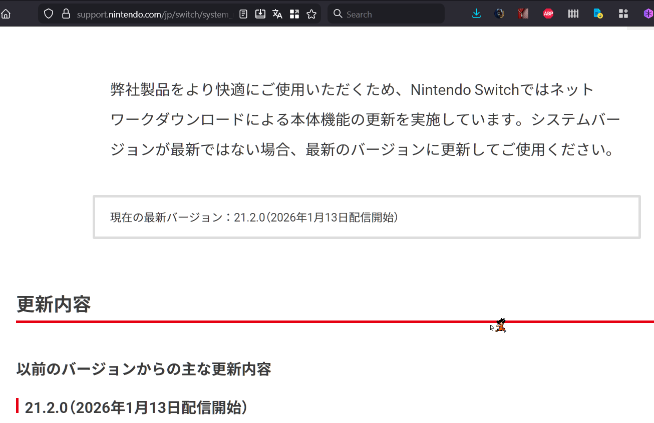Toggle reader view for this page
Viewport: 654px width, 423px height.
pos(243,14)
